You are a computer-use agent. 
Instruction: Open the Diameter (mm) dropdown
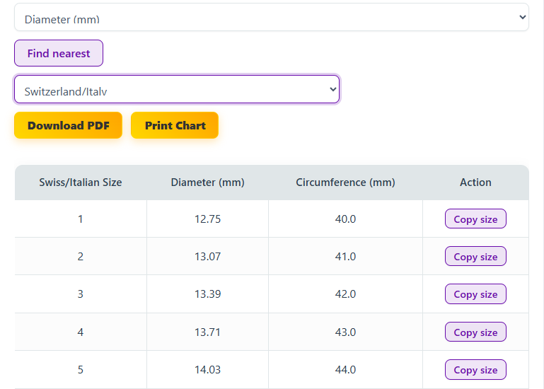tap(271, 18)
